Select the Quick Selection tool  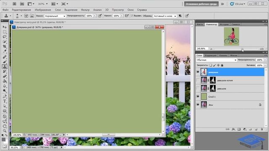[5, 42]
